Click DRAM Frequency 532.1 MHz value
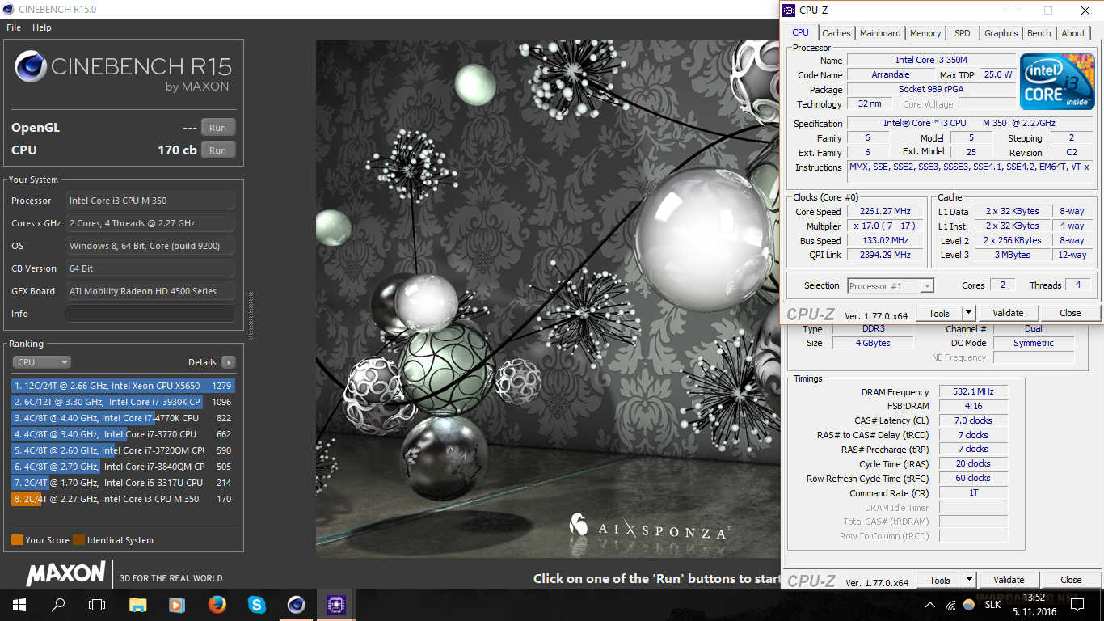The width and height of the screenshot is (1104, 621). (973, 391)
